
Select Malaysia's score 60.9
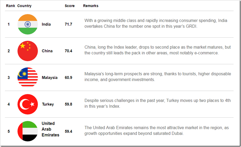tap(69, 78)
